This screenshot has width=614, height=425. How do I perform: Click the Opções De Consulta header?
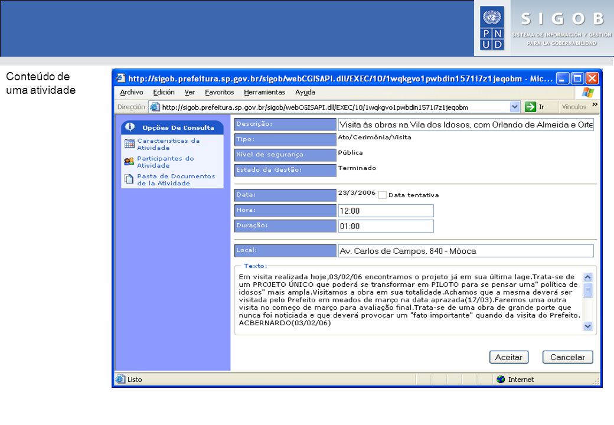click(172, 127)
